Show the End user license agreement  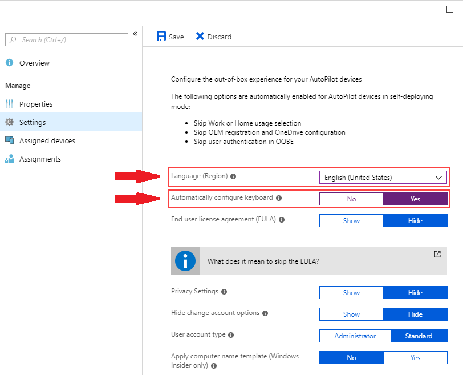click(x=351, y=220)
